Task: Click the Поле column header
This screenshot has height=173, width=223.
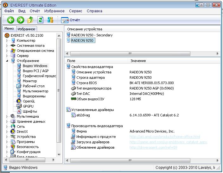Action: click(96, 61)
